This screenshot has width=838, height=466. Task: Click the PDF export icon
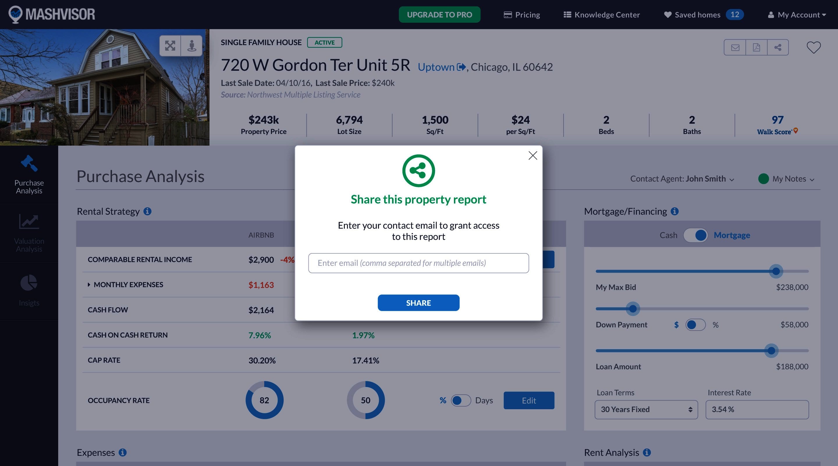[756, 47]
